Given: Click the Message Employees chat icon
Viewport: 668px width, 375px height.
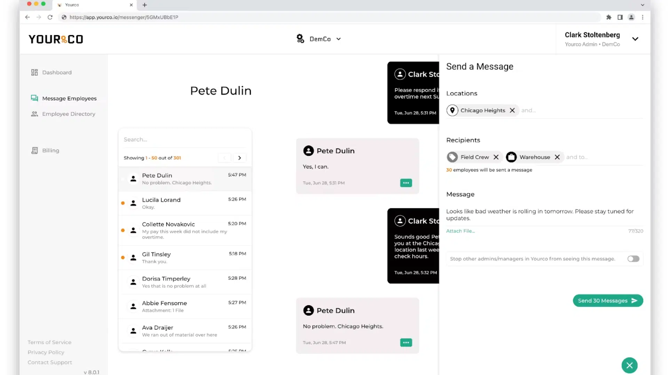Looking at the screenshot, I should tap(34, 98).
